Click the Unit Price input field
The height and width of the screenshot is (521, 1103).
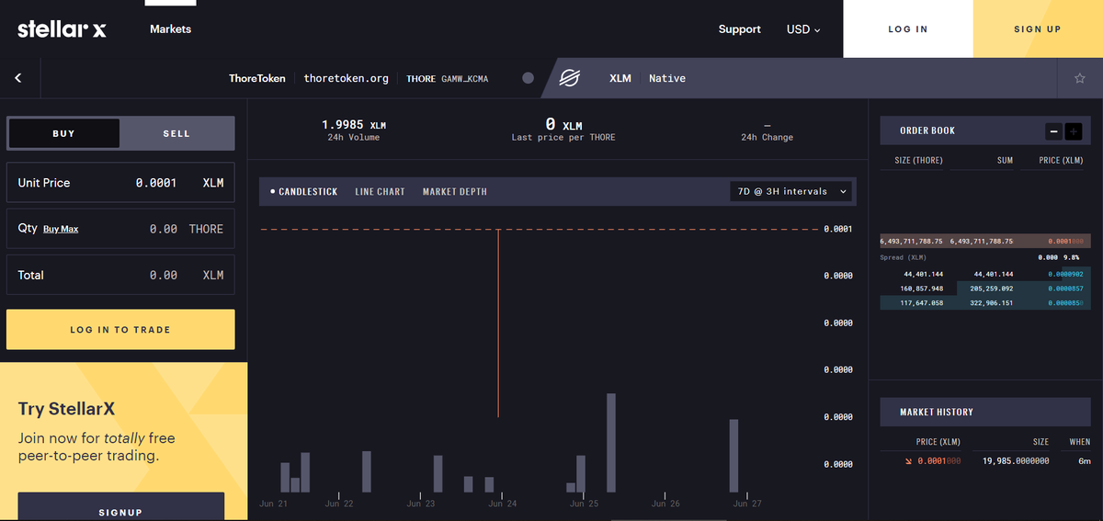tap(120, 183)
